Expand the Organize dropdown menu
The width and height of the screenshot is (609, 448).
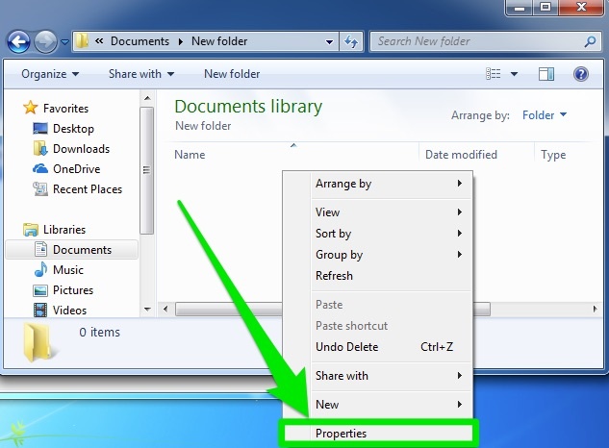tap(50, 74)
